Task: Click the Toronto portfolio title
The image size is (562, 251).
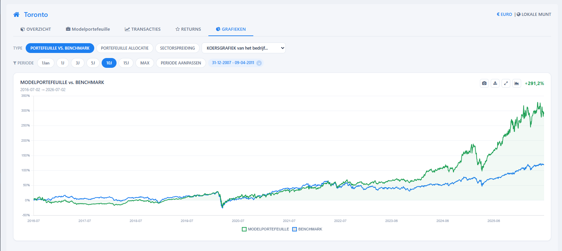Action: coord(36,15)
